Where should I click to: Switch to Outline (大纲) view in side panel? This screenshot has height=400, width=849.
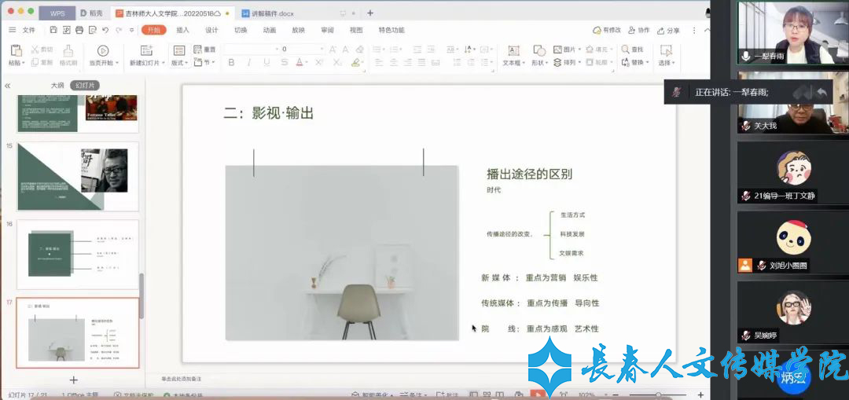tap(57, 86)
